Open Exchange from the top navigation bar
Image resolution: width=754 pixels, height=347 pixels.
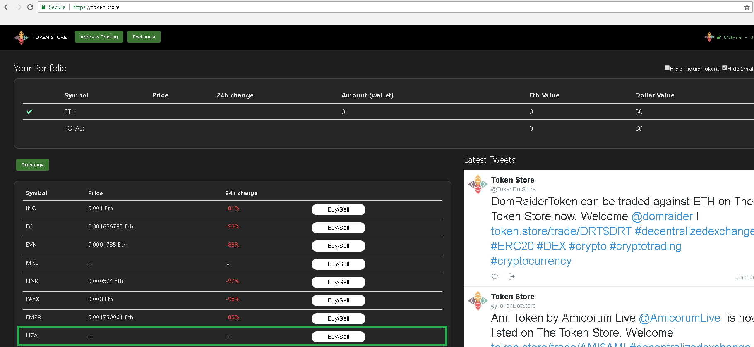coord(144,37)
